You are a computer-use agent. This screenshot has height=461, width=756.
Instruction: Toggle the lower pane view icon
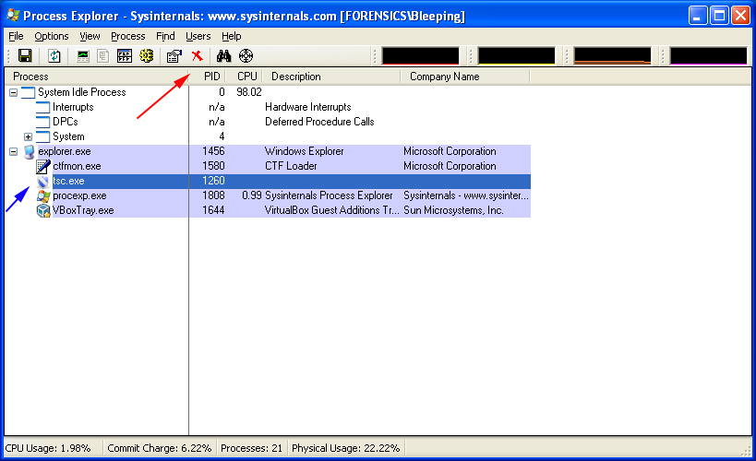pos(125,56)
